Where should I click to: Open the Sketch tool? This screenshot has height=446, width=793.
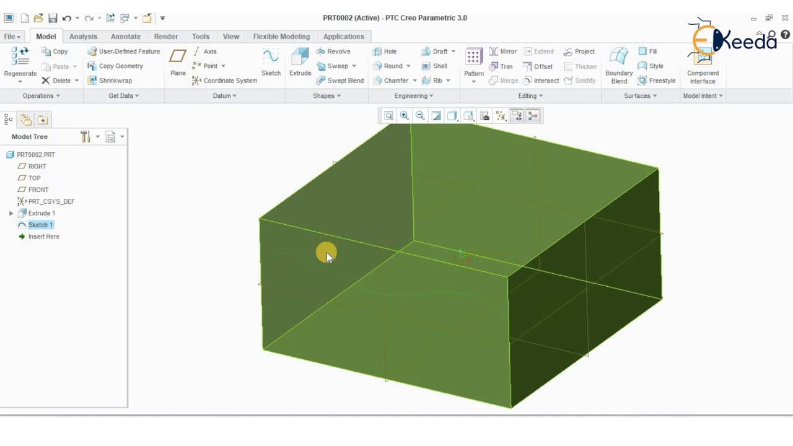pyautogui.click(x=271, y=62)
